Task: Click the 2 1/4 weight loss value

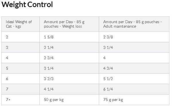Action: coord(49,47)
